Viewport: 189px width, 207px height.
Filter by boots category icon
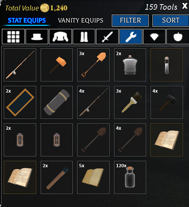84,37
